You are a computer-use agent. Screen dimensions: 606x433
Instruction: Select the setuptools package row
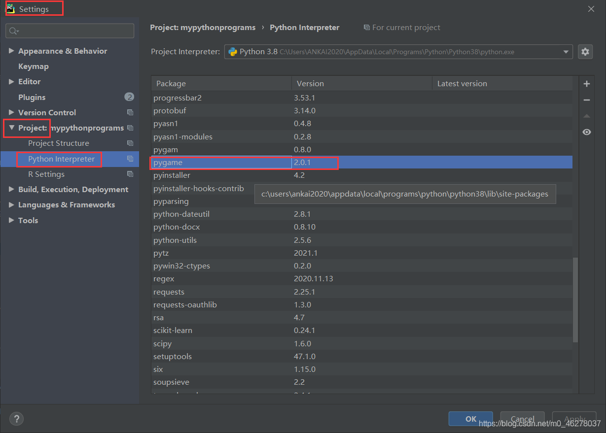tap(362, 356)
